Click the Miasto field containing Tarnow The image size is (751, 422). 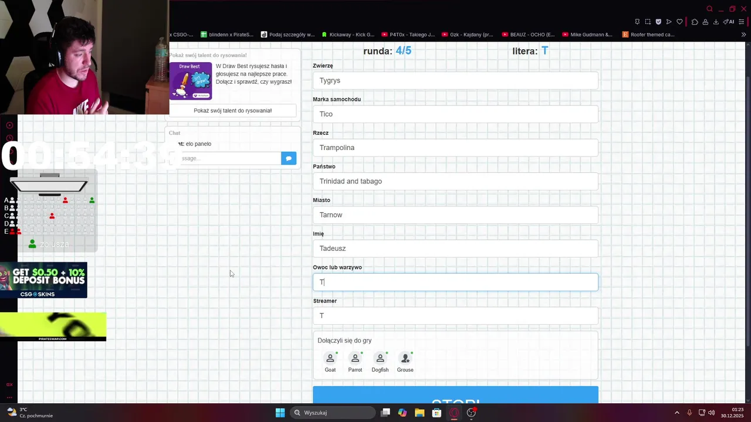(455, 215)
